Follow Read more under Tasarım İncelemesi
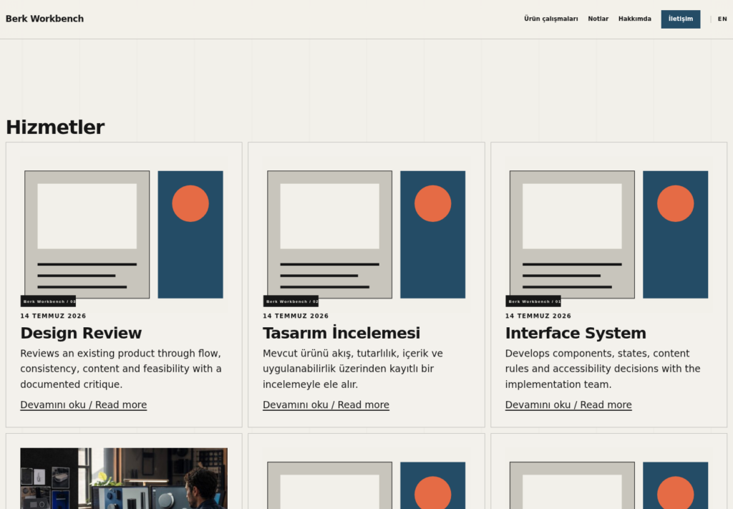The image size is (733, 509). tap(326, 404)
